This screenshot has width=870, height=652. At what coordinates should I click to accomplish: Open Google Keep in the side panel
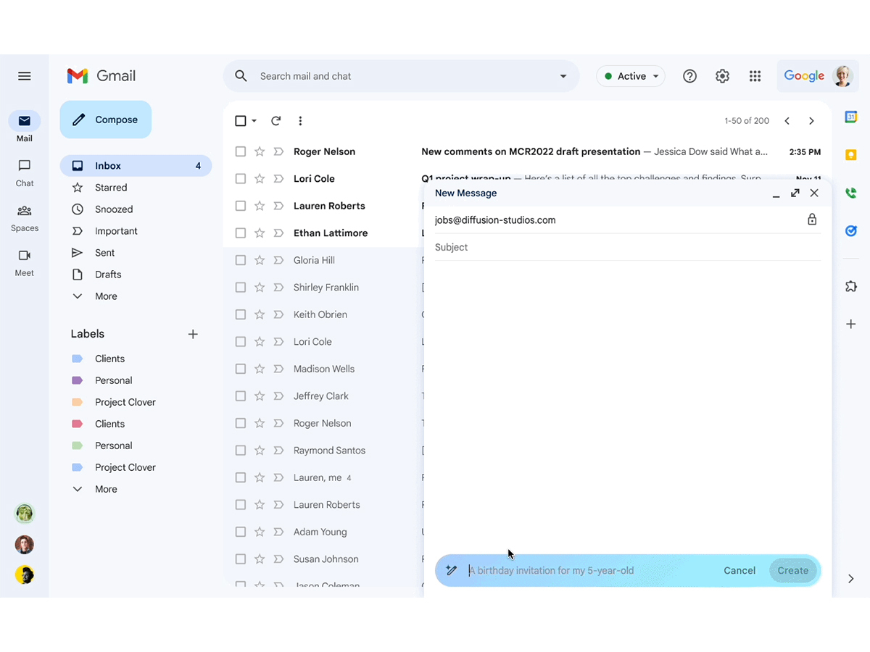click(x=851, y=155)
